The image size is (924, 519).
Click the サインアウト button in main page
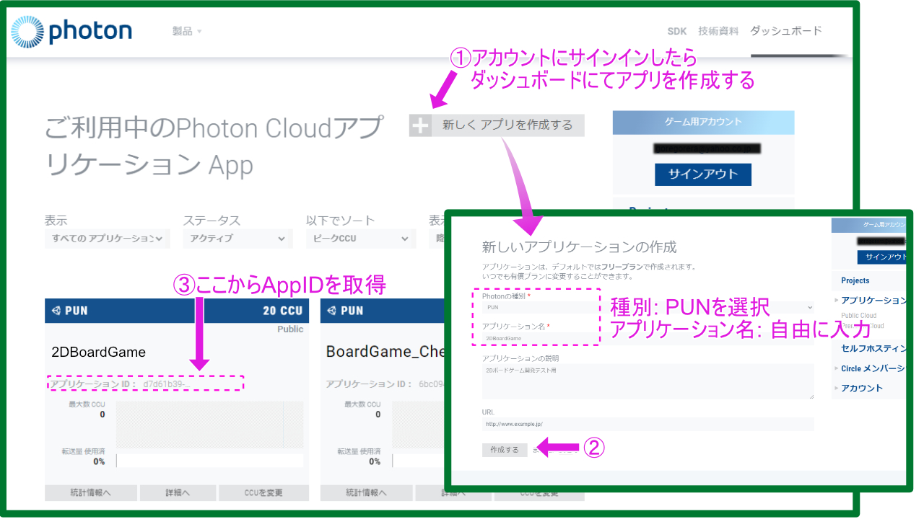702,174
